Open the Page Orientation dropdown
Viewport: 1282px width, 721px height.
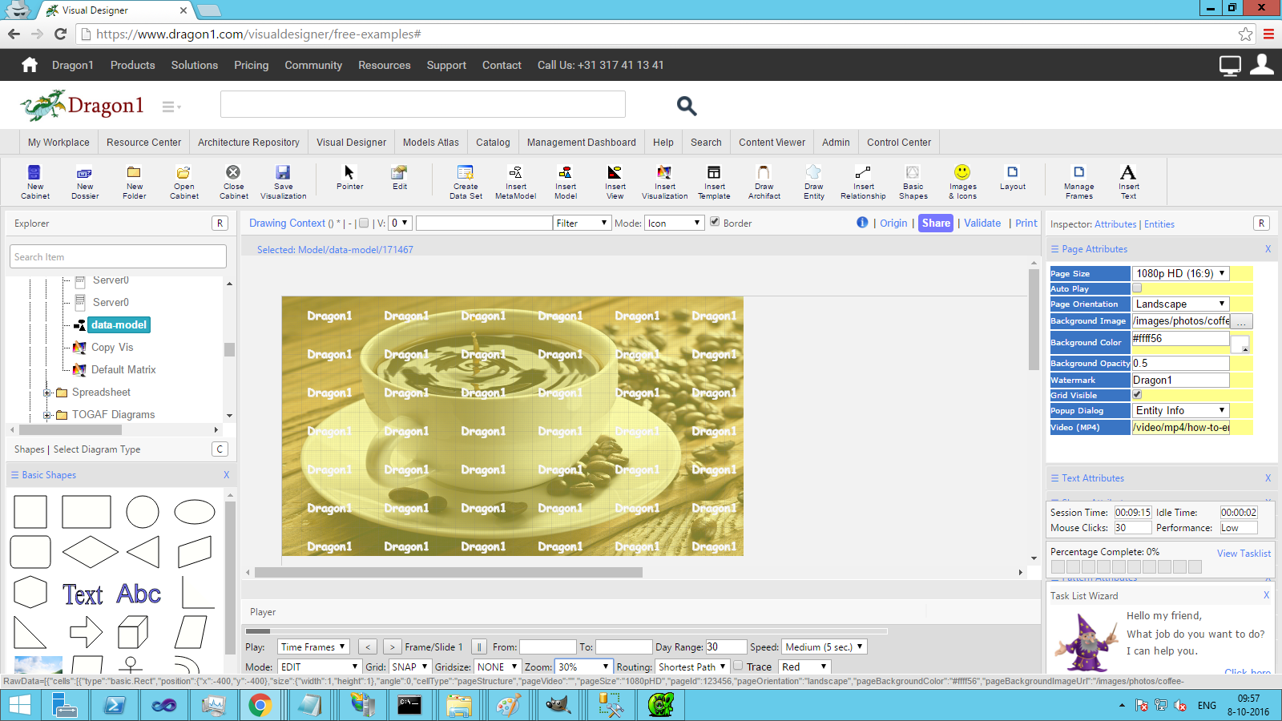click(x=1180, y=304)
